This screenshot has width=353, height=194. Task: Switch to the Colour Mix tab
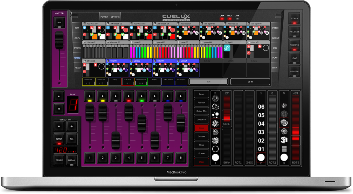(202, 111)
